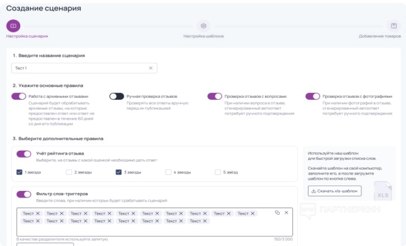
Task: Copy the trigger words list with the copy icon
Action: coord(277,212)
